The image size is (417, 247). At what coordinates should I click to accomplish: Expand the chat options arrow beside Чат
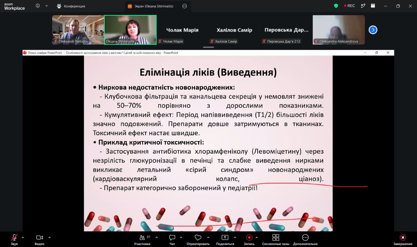(x=181, y=237)
